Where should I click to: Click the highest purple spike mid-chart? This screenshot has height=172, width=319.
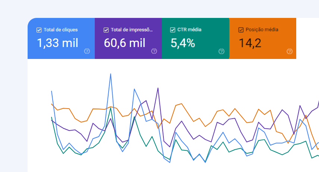[158, 88]
